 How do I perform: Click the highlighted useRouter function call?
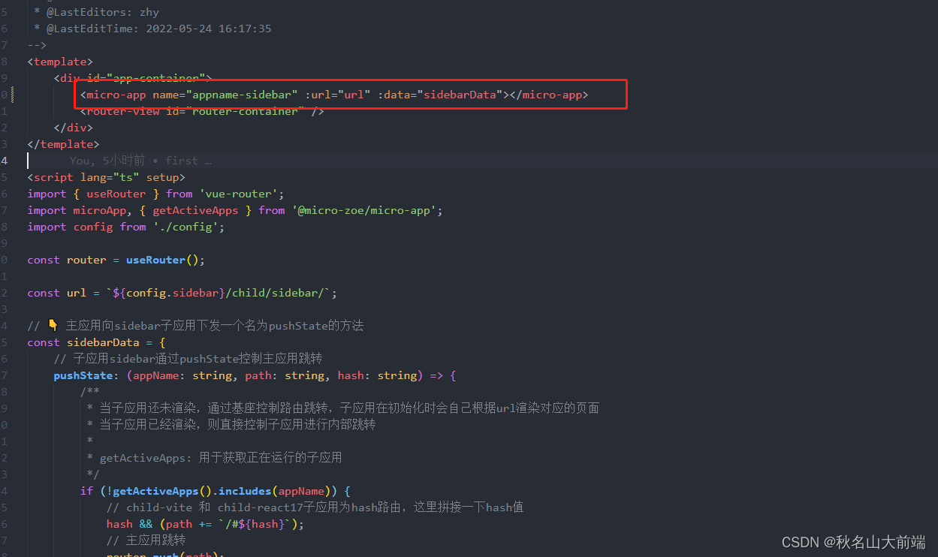[155, 259]
